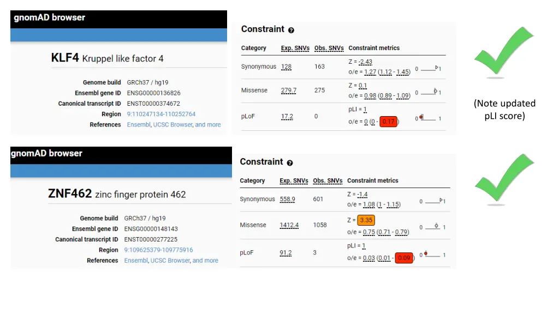Click 'and more' references link under KLF4
559x314 pixels.
[208, 125]
